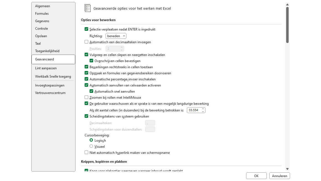Screen dimensions: 321x181
Task: Open the Richting dropdown
Action: (116, 36)
